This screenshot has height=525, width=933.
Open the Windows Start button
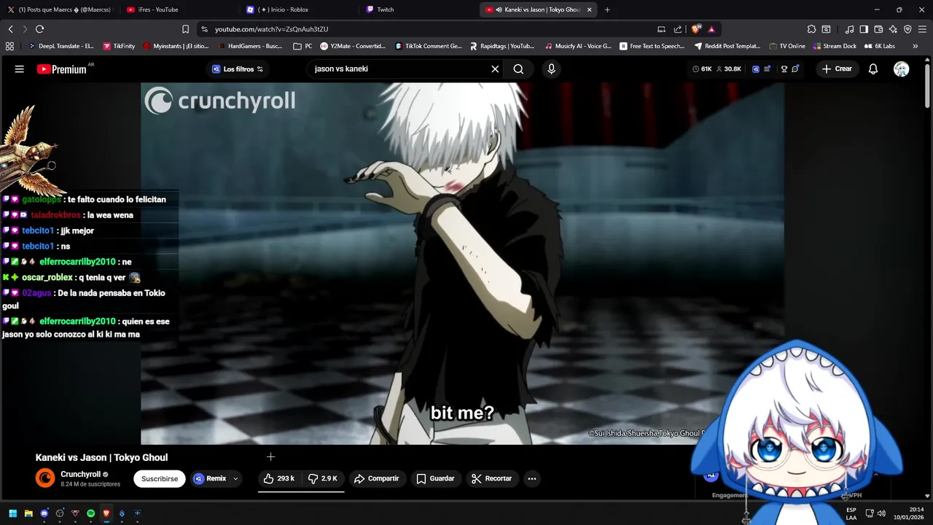coord(12,513)
